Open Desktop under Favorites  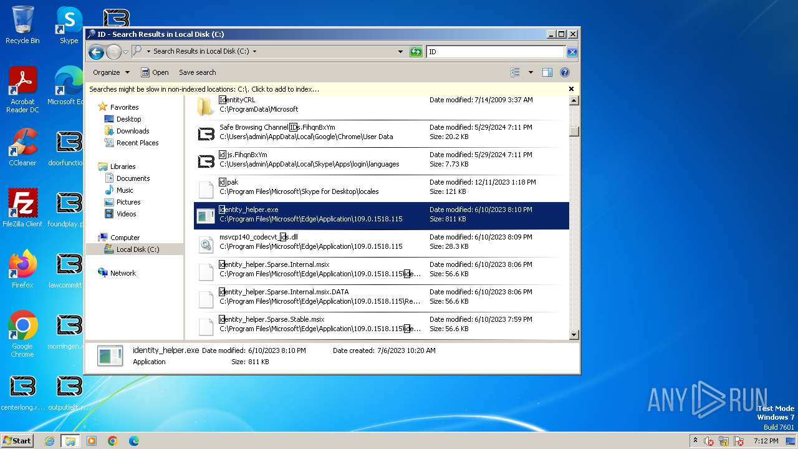coord(128,119)
